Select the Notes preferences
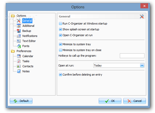 (x=26, y=71)
